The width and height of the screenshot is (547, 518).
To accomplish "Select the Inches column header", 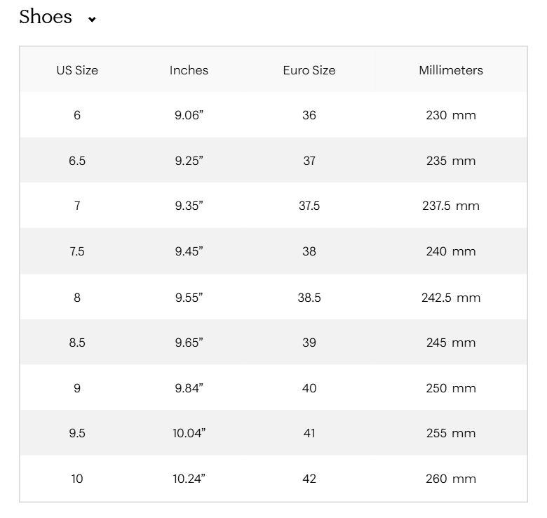I will pyautogui.click(x=189, y=70).
